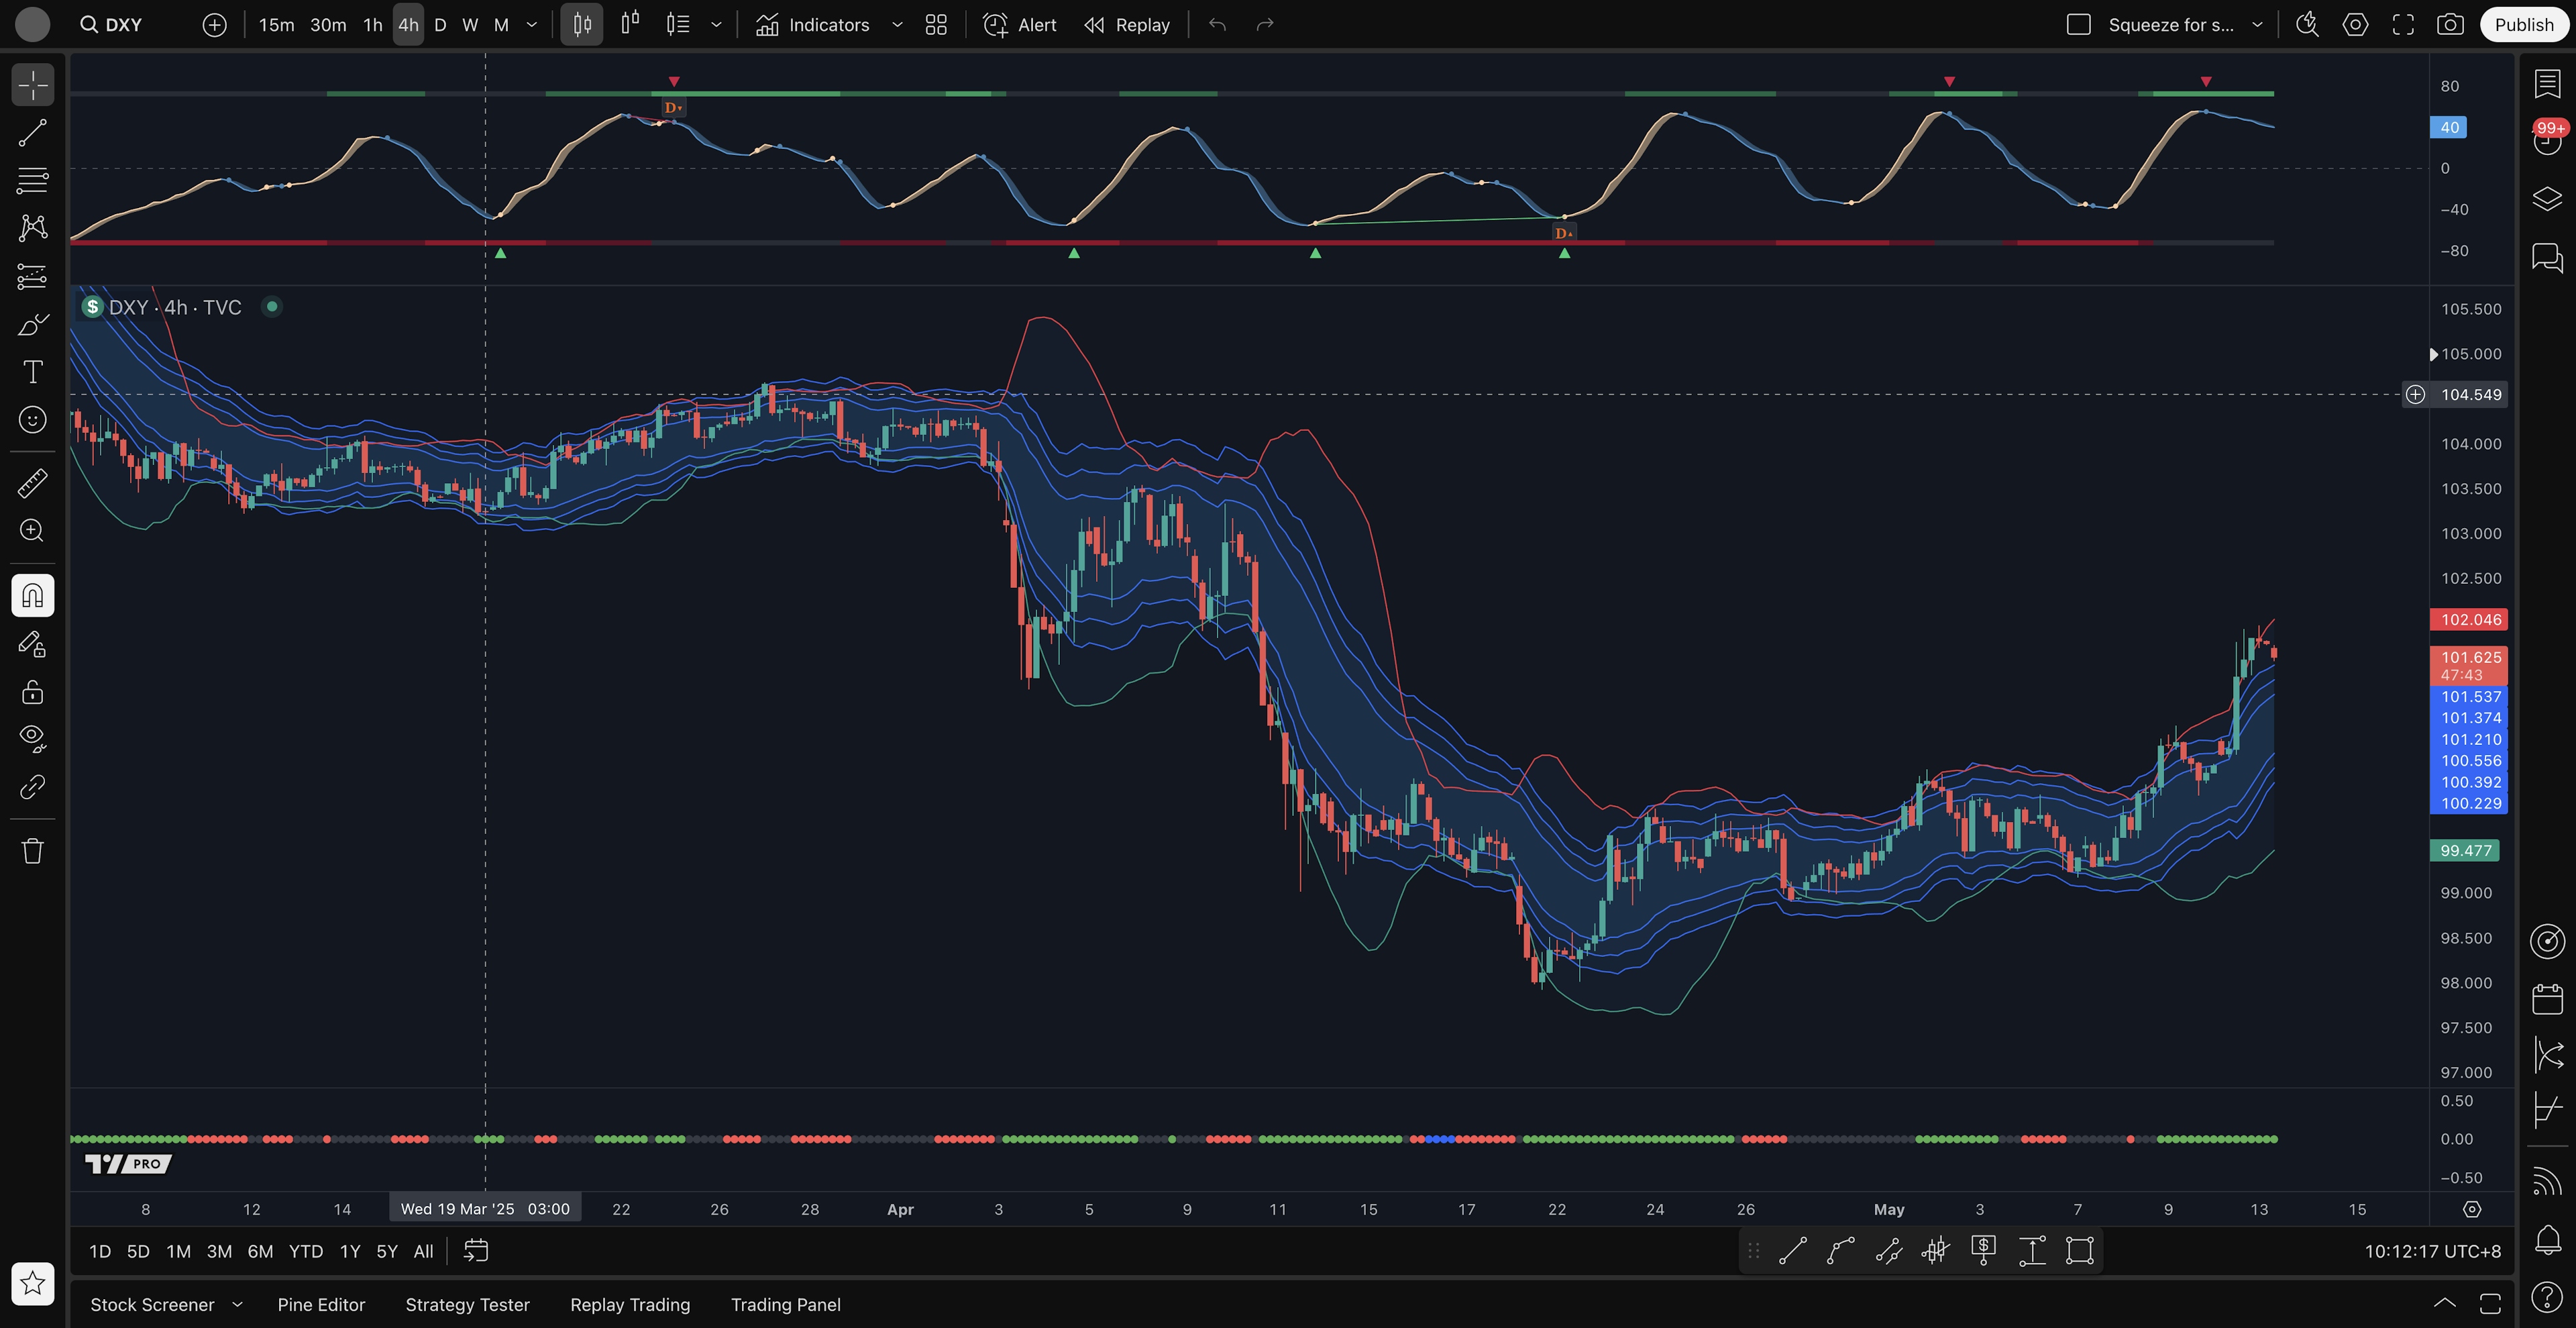
Task: Toggle lock all drawing tools
Action: click(32, 692)
